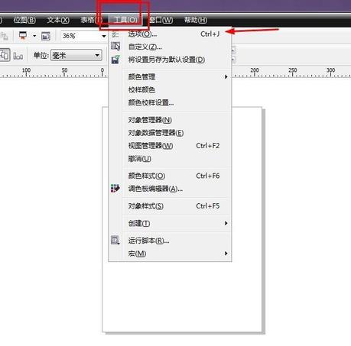Expand the 颜色管理 submenu
Viewport: 351px width, 346px height.
[x=170, y=77]
